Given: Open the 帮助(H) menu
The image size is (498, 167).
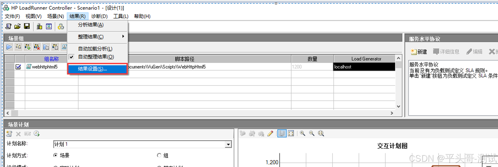Looking at the screenshot, I should coord(142,16).
